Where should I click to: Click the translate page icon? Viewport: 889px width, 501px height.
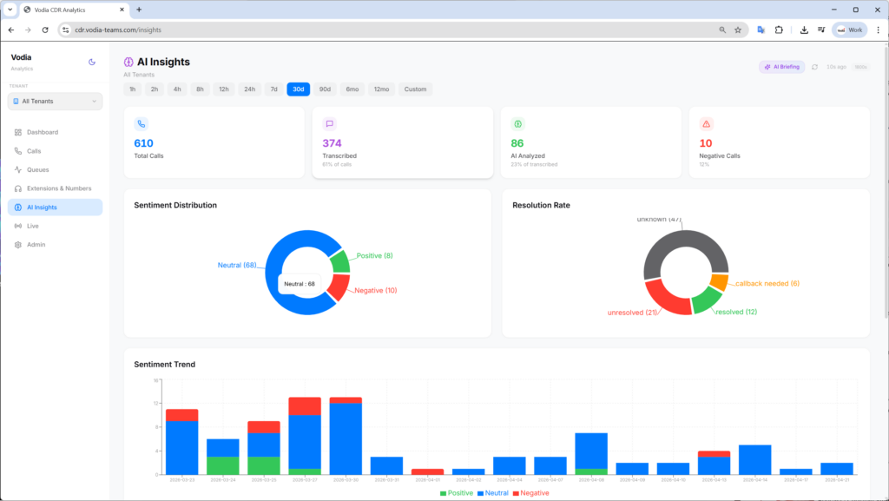pyautogui.click(x=761, y=30)
